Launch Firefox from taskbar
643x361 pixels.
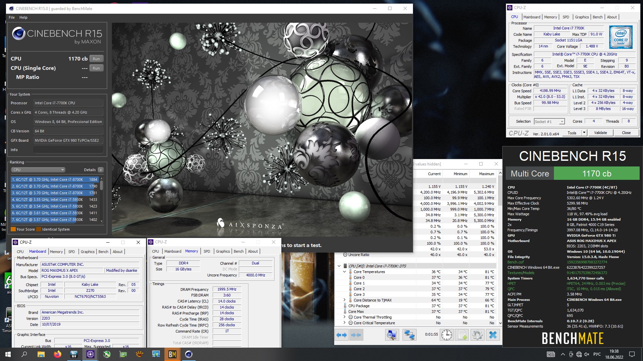(x=57, y=354)
